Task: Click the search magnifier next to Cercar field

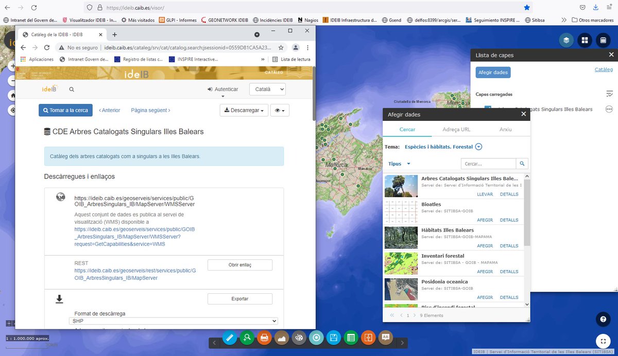Action: (522, 164)
